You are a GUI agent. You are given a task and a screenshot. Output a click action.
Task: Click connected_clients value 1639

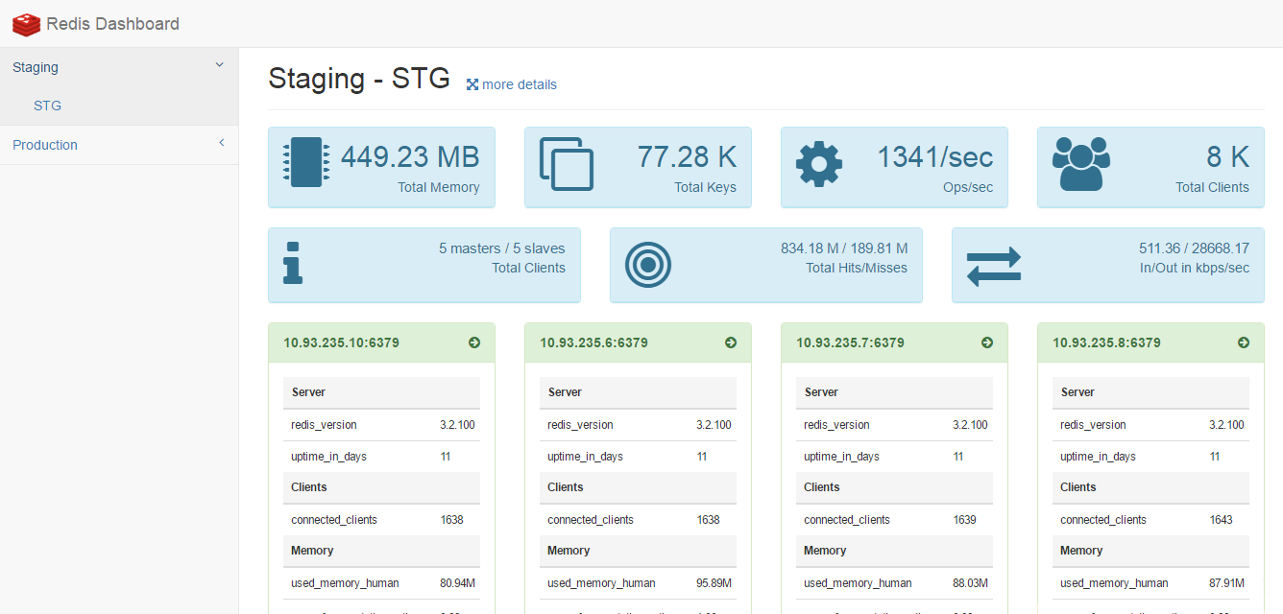tap(964, 520)
